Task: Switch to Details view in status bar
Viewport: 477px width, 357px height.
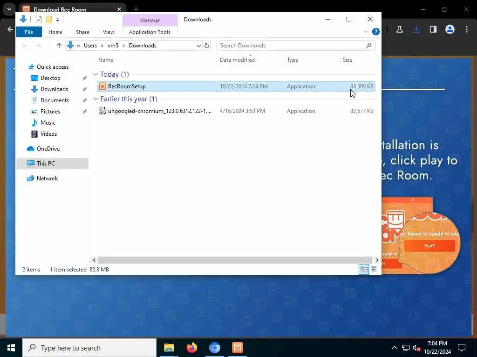Action: (364, 269)
